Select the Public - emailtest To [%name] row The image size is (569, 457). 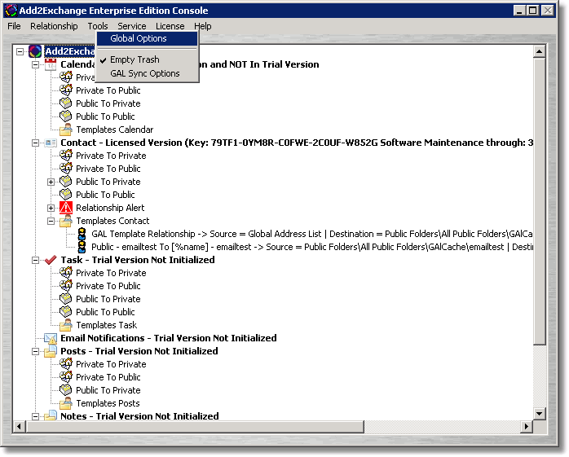pos(312,247)
